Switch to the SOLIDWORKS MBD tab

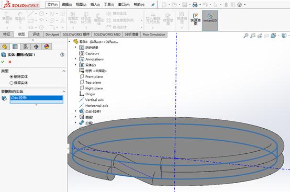[107, 35]
